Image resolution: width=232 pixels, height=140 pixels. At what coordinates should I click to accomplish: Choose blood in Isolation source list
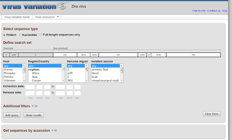pos(105,73)
